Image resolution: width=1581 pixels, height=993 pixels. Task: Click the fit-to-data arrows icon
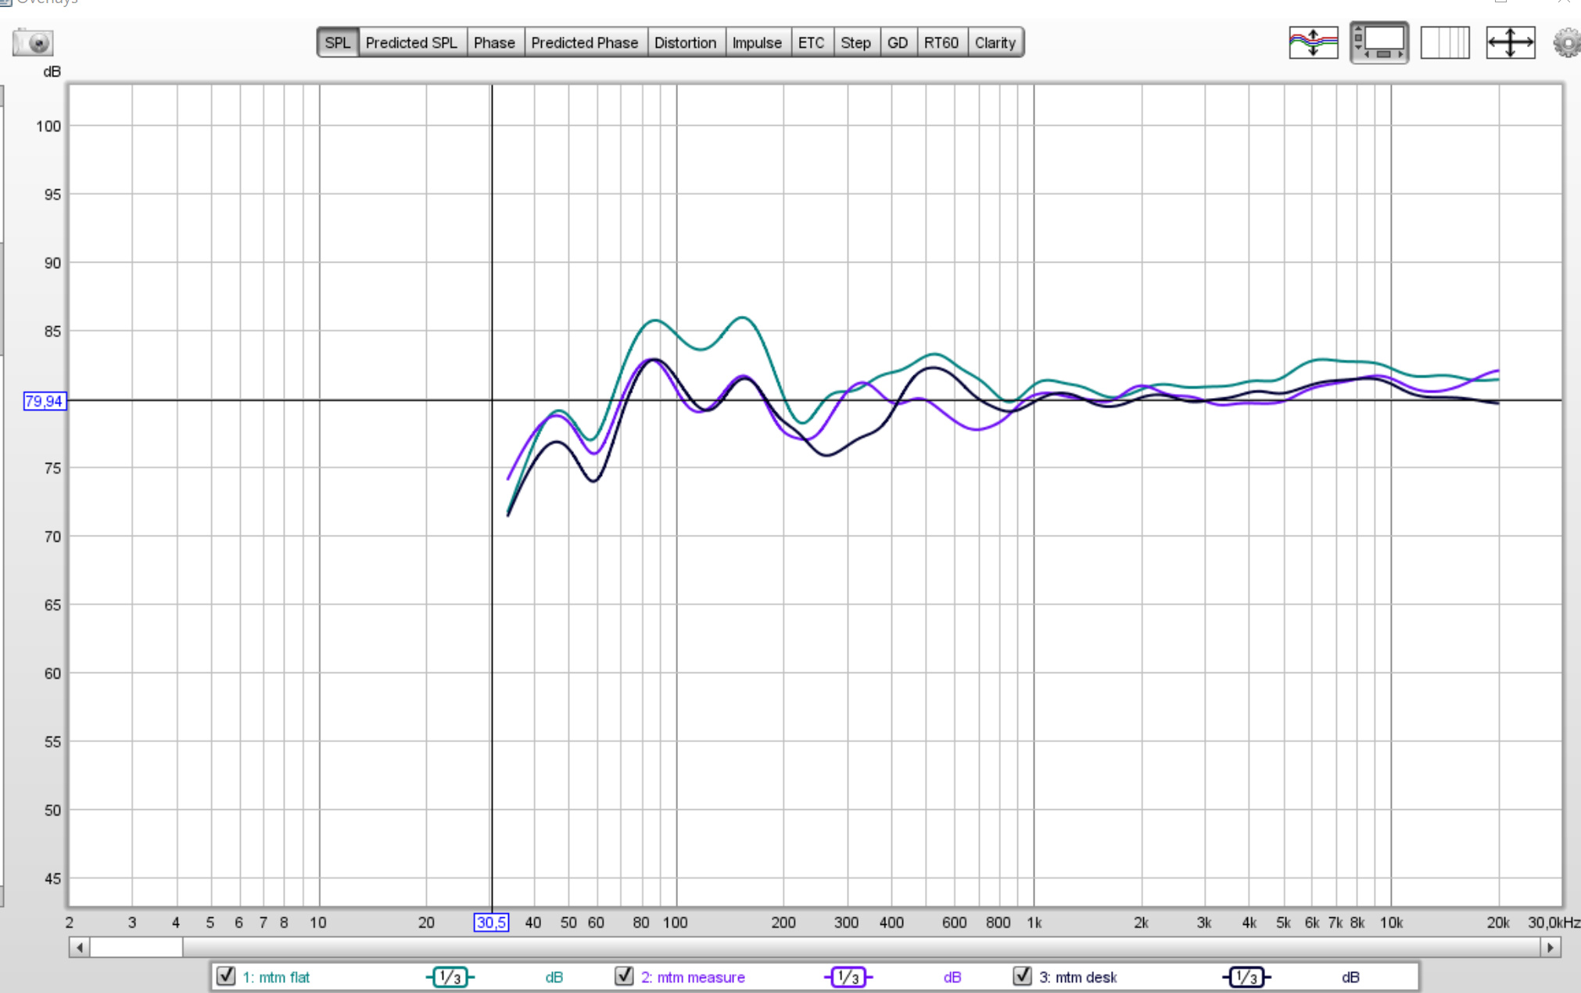1511,42
